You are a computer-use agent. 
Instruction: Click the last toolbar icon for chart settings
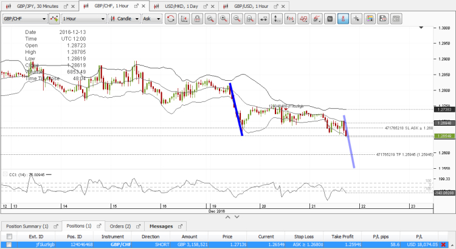tap(396, 19)
